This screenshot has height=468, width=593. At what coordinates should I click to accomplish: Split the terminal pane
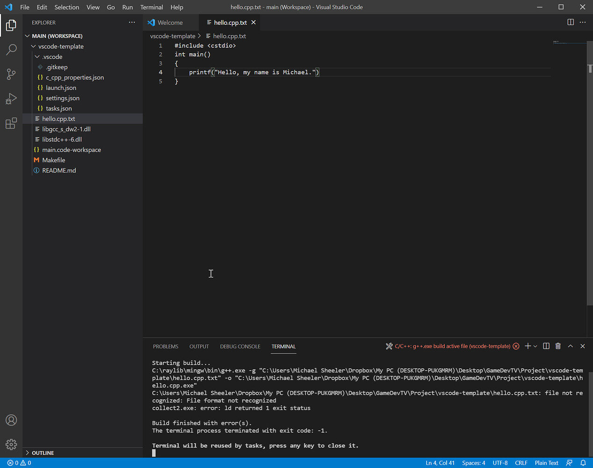[x=546, y=346]
